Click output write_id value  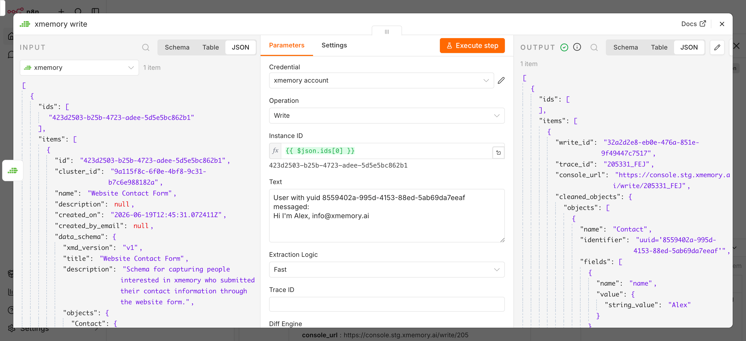[650, 148]
